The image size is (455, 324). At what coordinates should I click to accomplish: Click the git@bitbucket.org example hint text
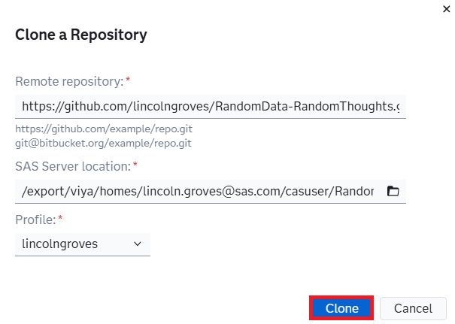103,143
